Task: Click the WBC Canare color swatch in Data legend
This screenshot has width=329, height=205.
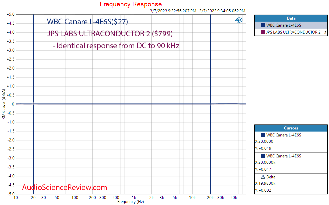Action: click(x=263, y=25)
